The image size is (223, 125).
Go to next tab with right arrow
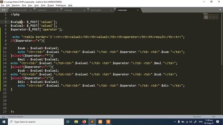click(x=5, y=10)
